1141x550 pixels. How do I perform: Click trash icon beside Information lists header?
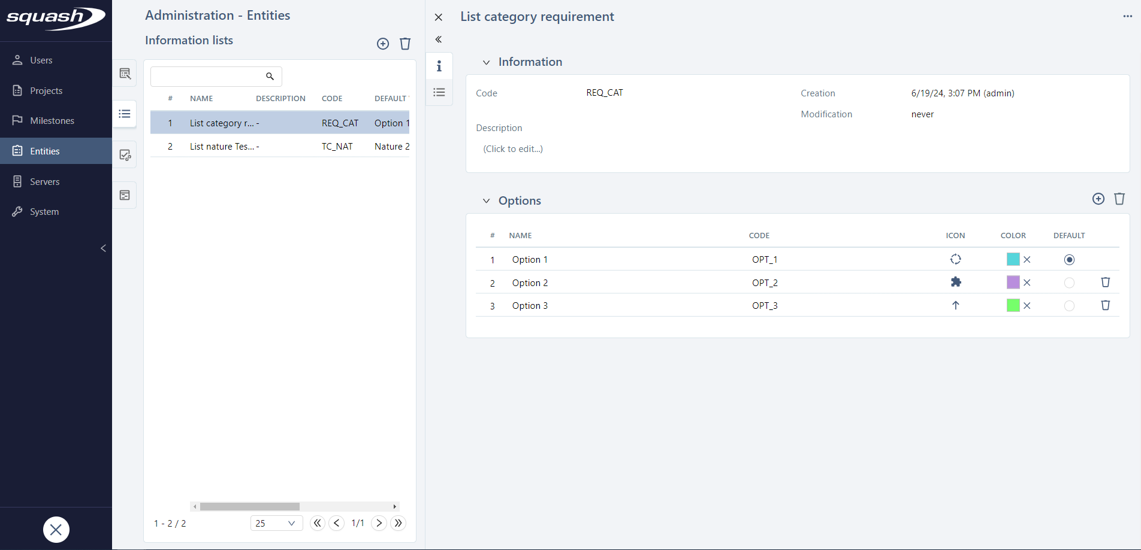405,44
